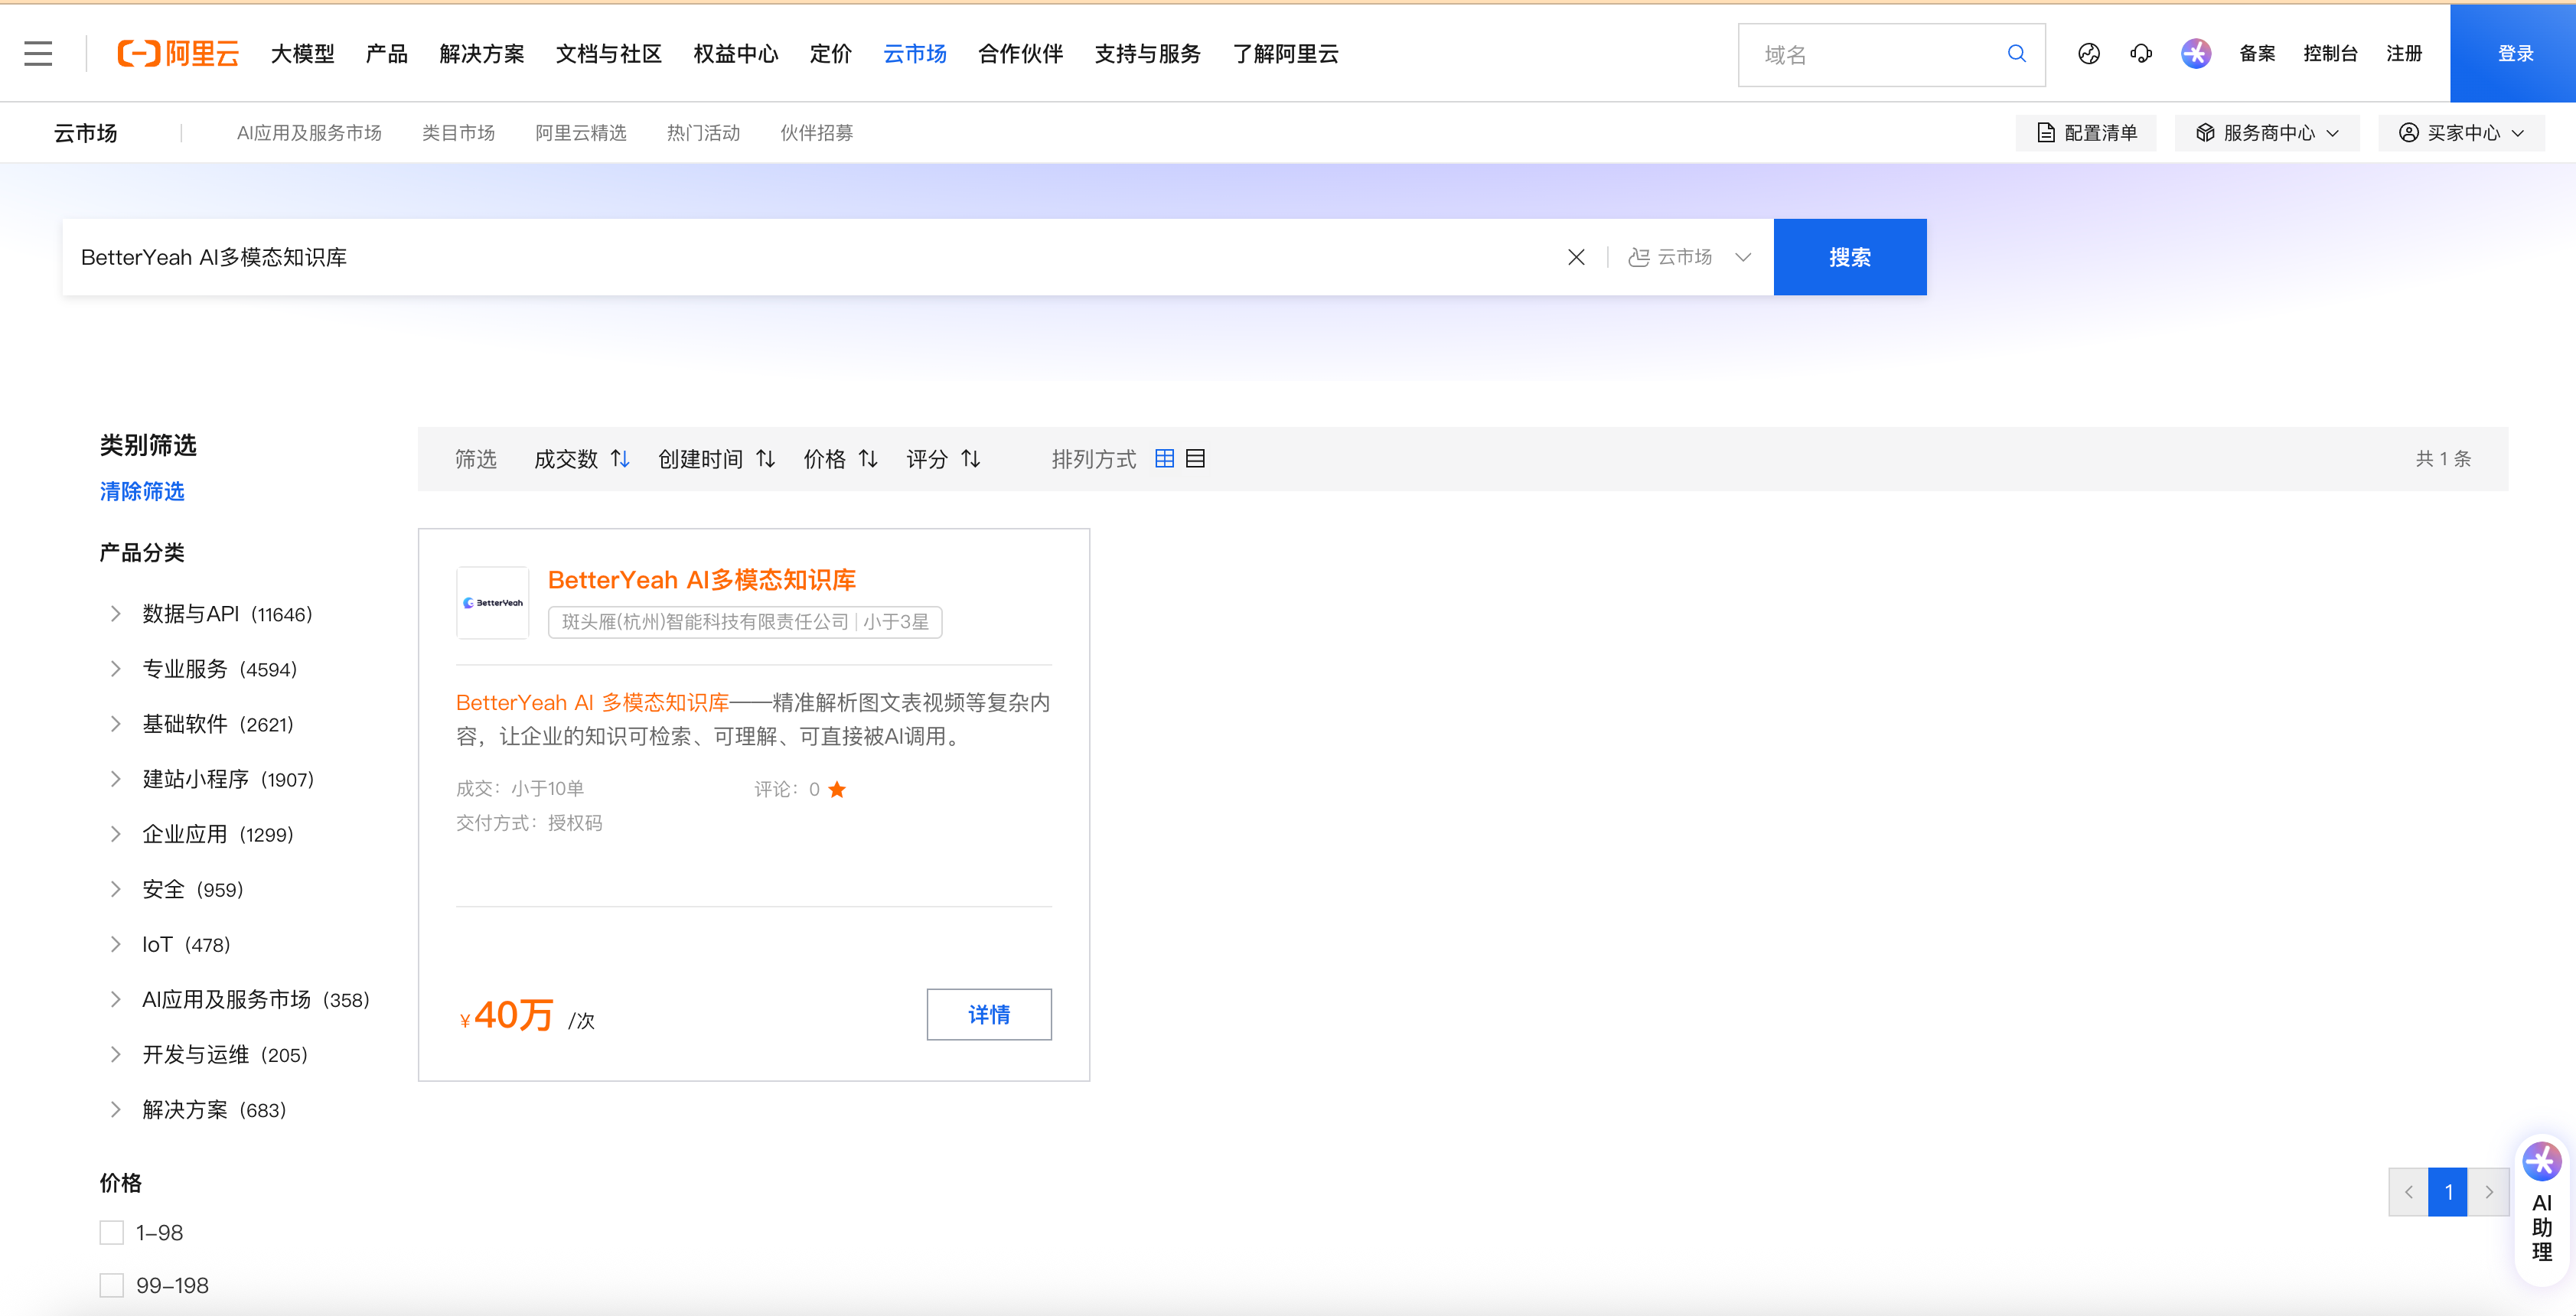Viewport: 2576px width, 1316px height.
Task: Clear the search box with X icon
Action: pos(1576,257)
